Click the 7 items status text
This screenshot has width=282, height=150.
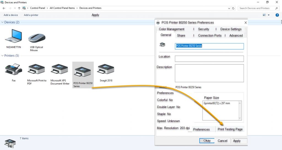point(24,138)
